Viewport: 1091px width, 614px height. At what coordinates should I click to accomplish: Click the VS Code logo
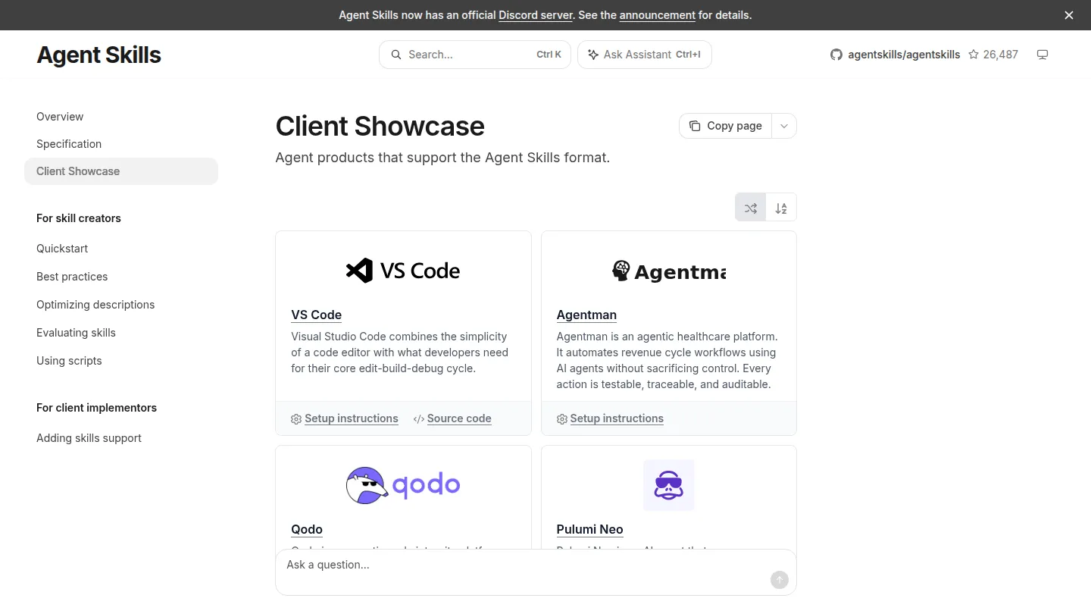point(403,271)
